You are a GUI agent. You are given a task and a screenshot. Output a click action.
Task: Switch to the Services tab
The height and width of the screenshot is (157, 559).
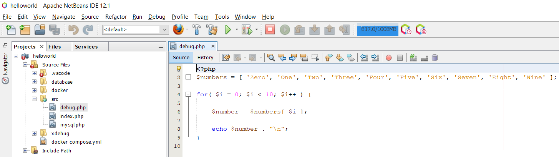pyautogui.click(x=86, y=47)
